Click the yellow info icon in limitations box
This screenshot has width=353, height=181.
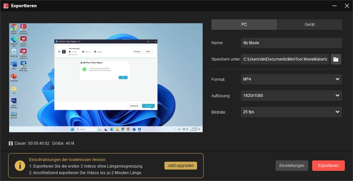click(x=20, y=166)
